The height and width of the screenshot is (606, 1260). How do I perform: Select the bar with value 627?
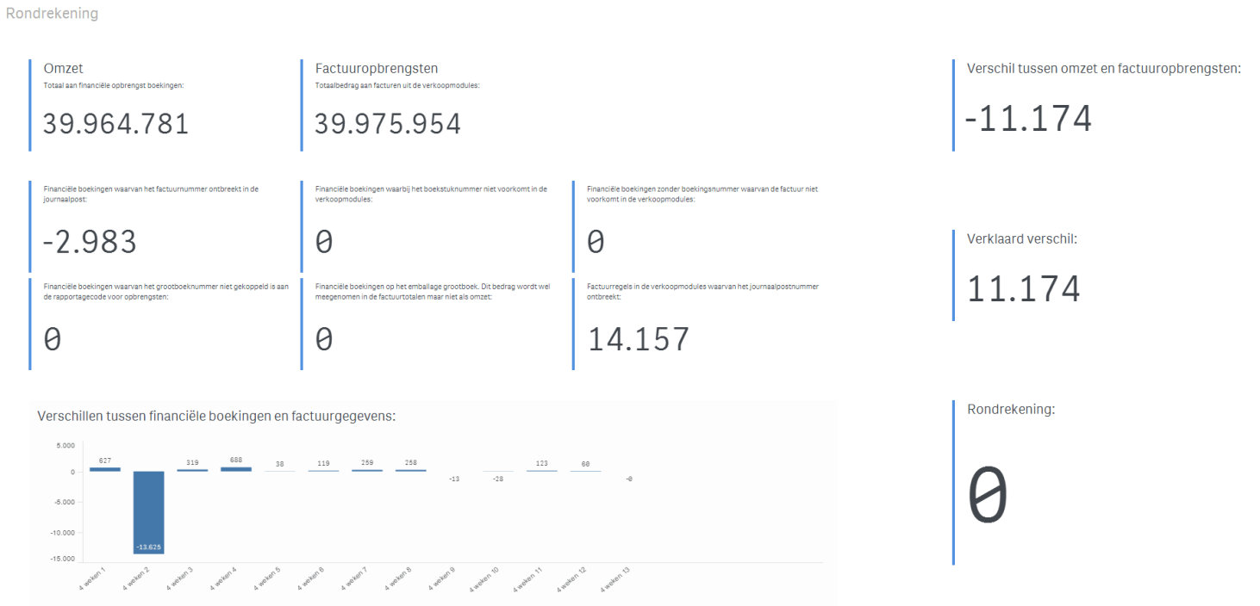coord(105,469)
